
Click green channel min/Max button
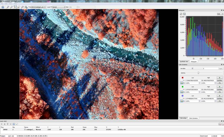pyautogui.click(x=220, y=89)
